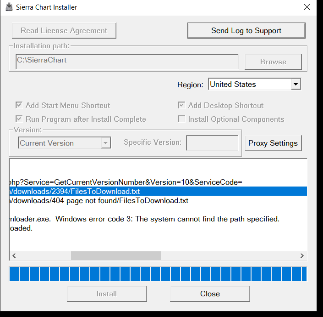This screenshot has height=317, width=323.
Task: Enable Install Optional Components checkbox
Action: (181, 119)
